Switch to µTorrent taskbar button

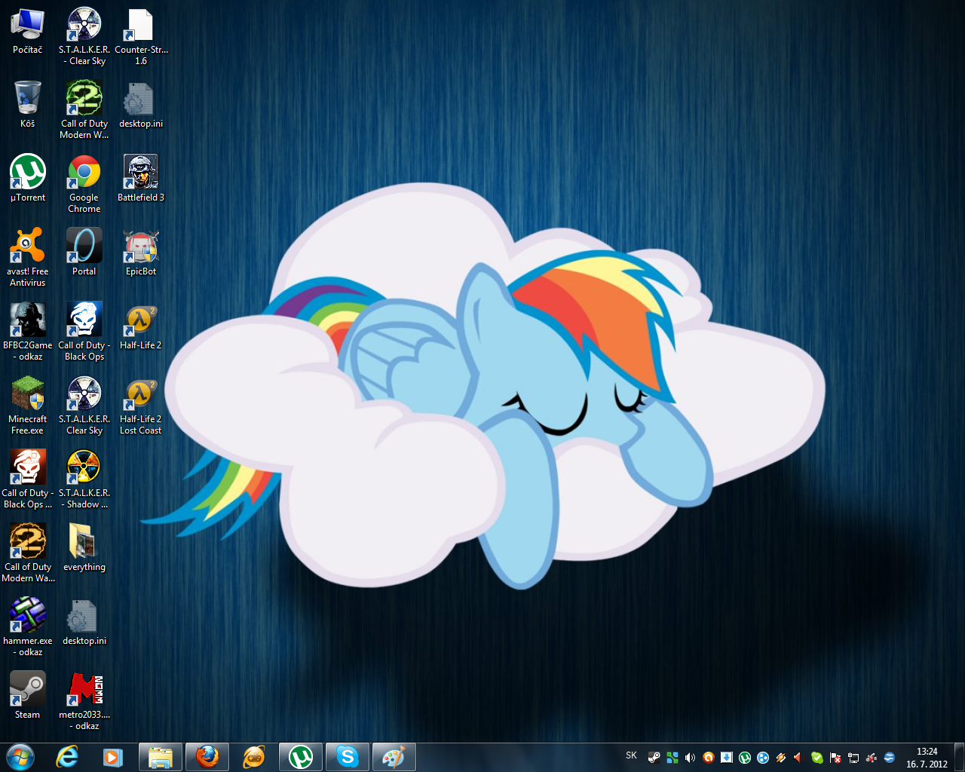(x=301, y=757)
